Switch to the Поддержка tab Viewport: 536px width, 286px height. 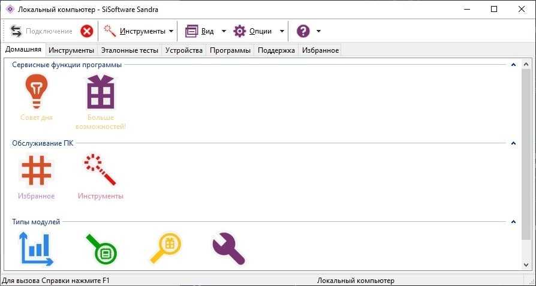coord(276,50)
